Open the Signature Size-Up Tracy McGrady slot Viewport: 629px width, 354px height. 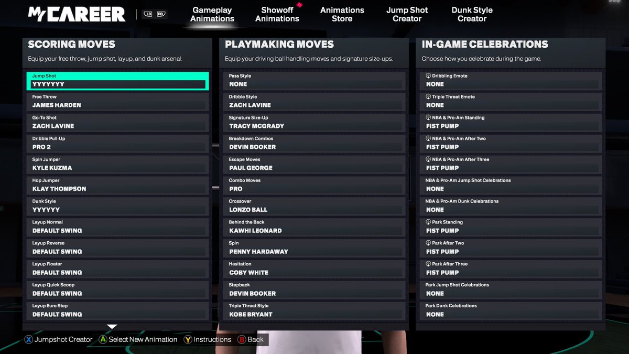click(x=314, y=123)
